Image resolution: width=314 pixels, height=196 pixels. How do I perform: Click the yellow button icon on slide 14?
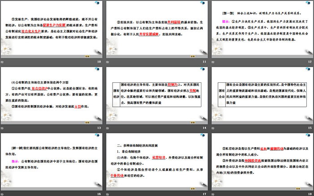coord(192,123)
